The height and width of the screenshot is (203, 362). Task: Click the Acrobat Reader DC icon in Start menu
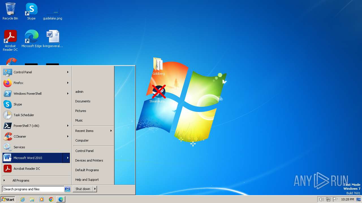tap(7, 169)
